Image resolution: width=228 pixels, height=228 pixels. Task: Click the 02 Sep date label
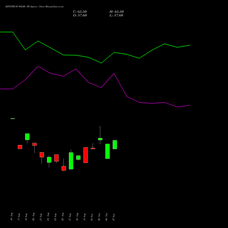pyautogui.click(x=99, y=217)
